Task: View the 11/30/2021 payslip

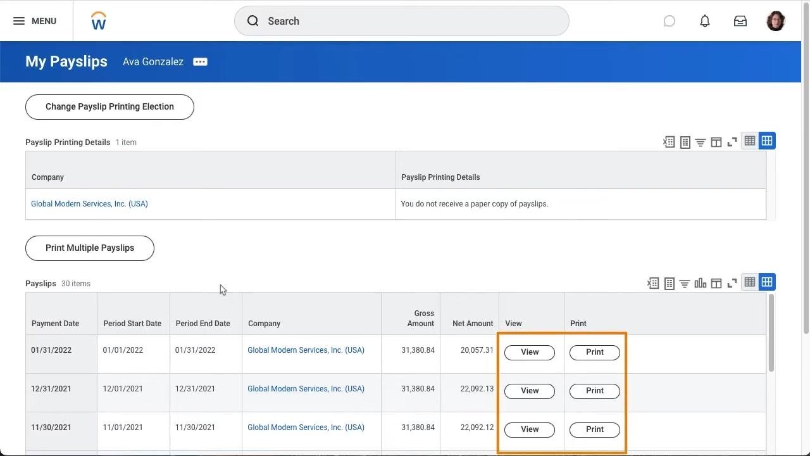Action: (530, 429)
